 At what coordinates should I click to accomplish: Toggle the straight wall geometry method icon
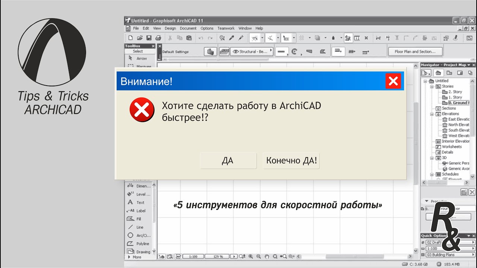point(281,52)
